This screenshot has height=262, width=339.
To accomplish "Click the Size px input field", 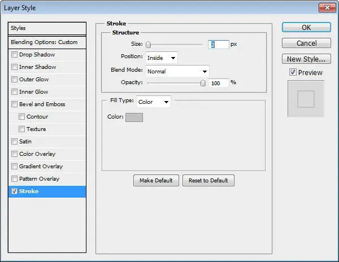I will (218, 45).
